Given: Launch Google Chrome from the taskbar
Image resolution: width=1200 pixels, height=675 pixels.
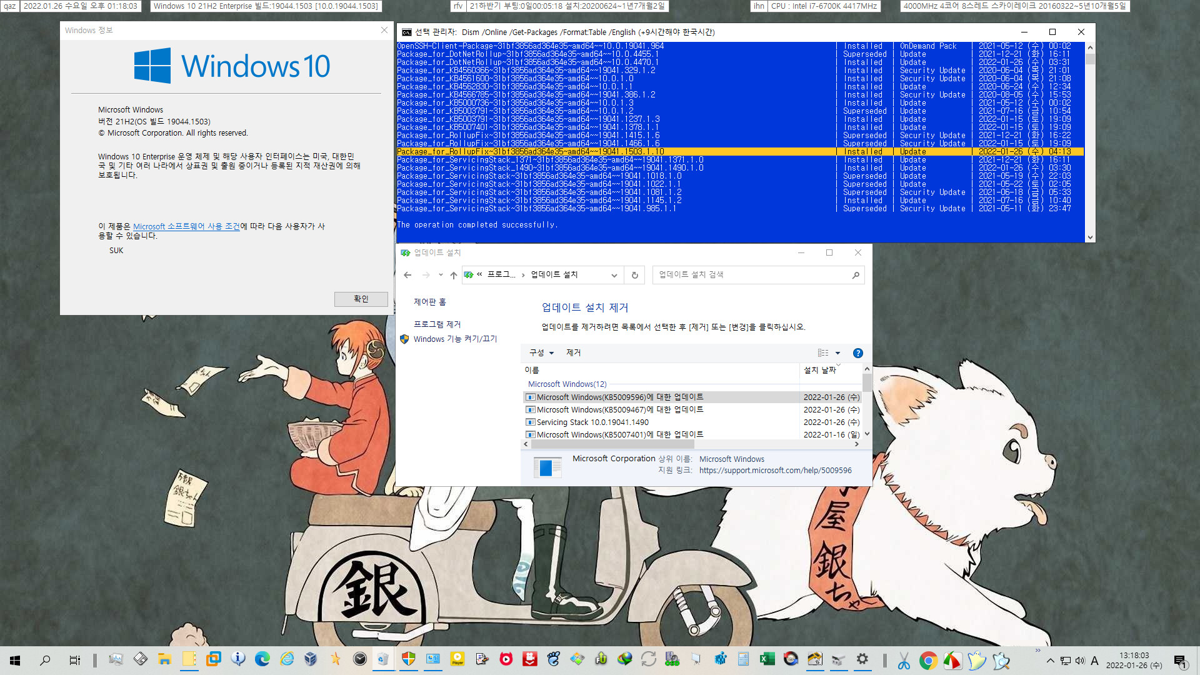Looking at the screenshot, I should 928,660.
